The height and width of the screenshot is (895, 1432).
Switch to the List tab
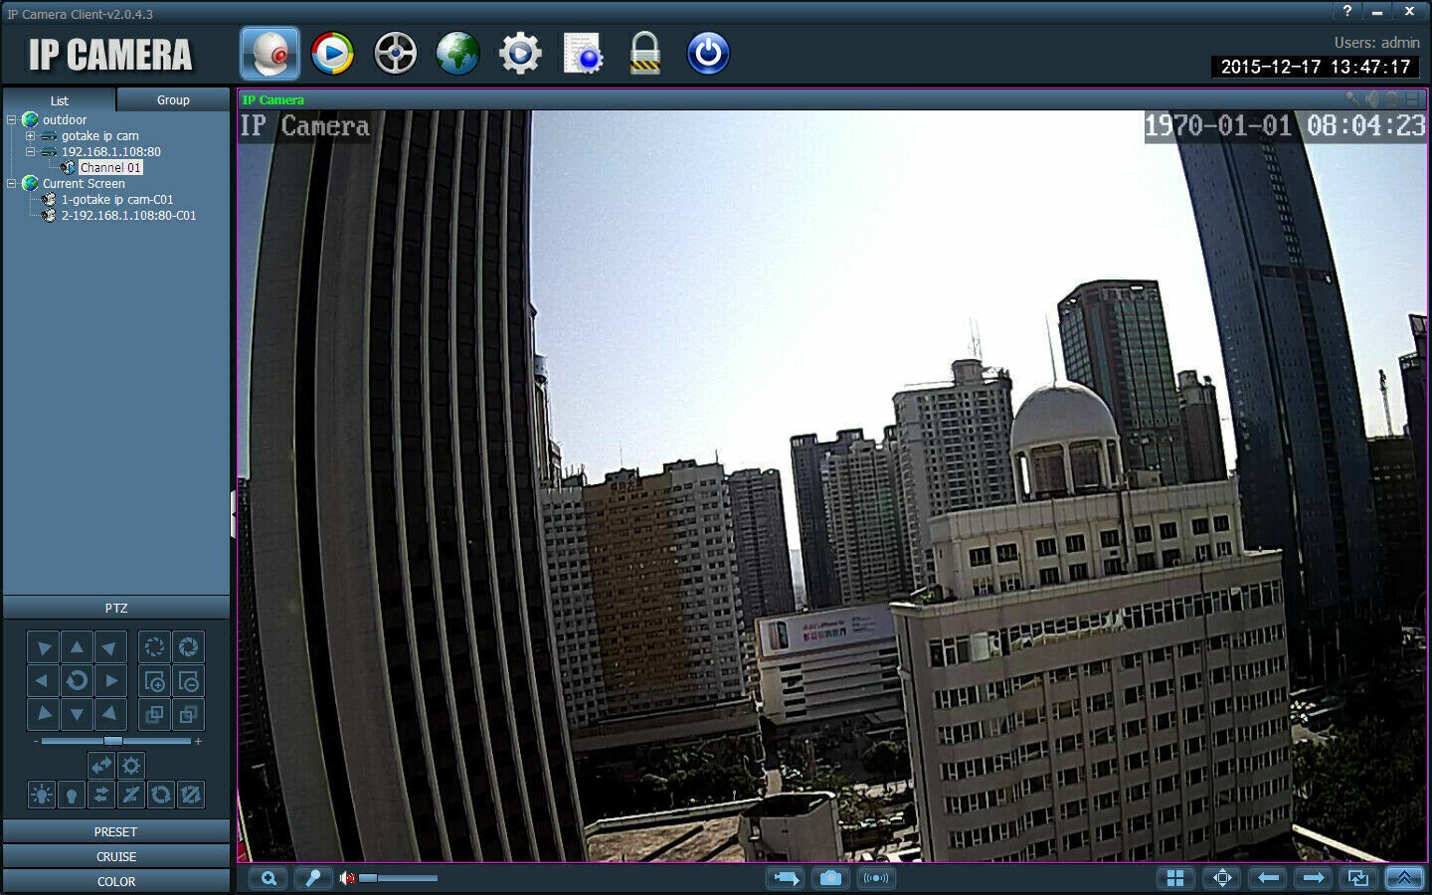[x=60, y=100]
